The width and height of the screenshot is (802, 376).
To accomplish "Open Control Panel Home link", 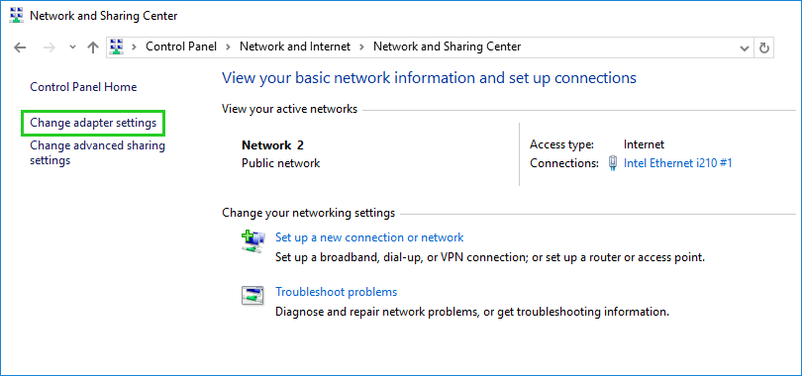I will (x=83, y=87).
